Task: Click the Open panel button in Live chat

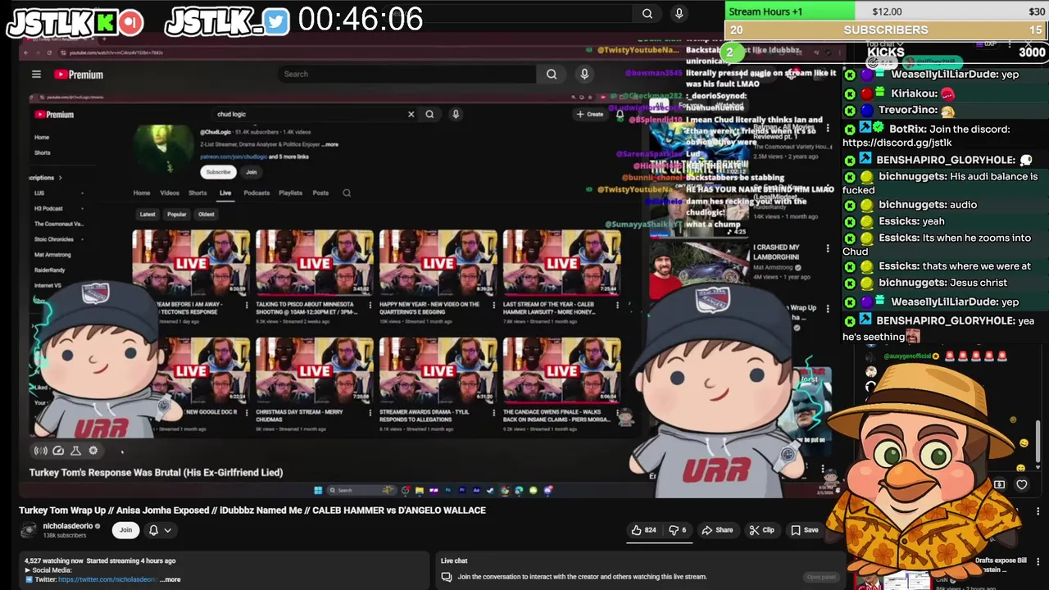Action: coord(820,577)
